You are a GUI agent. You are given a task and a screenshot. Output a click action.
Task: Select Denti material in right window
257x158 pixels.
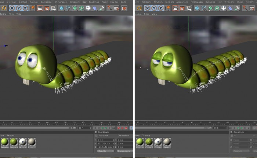pyautogui.click(x=167, y=143)
